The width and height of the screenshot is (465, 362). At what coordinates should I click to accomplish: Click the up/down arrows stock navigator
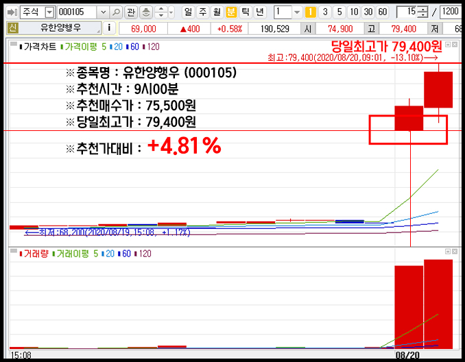[x=161, y=12]
